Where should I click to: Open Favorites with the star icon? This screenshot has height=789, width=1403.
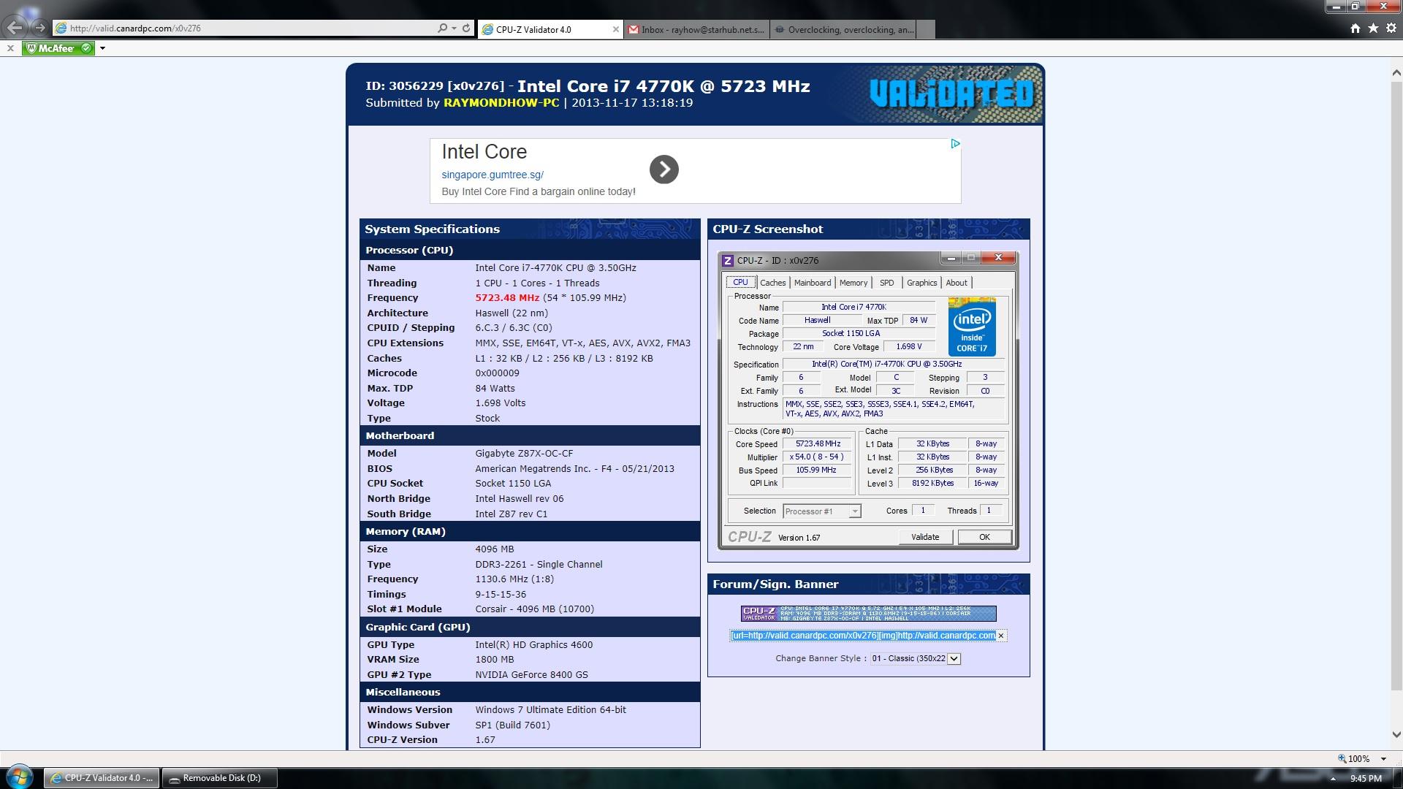tap(1373, 28)
